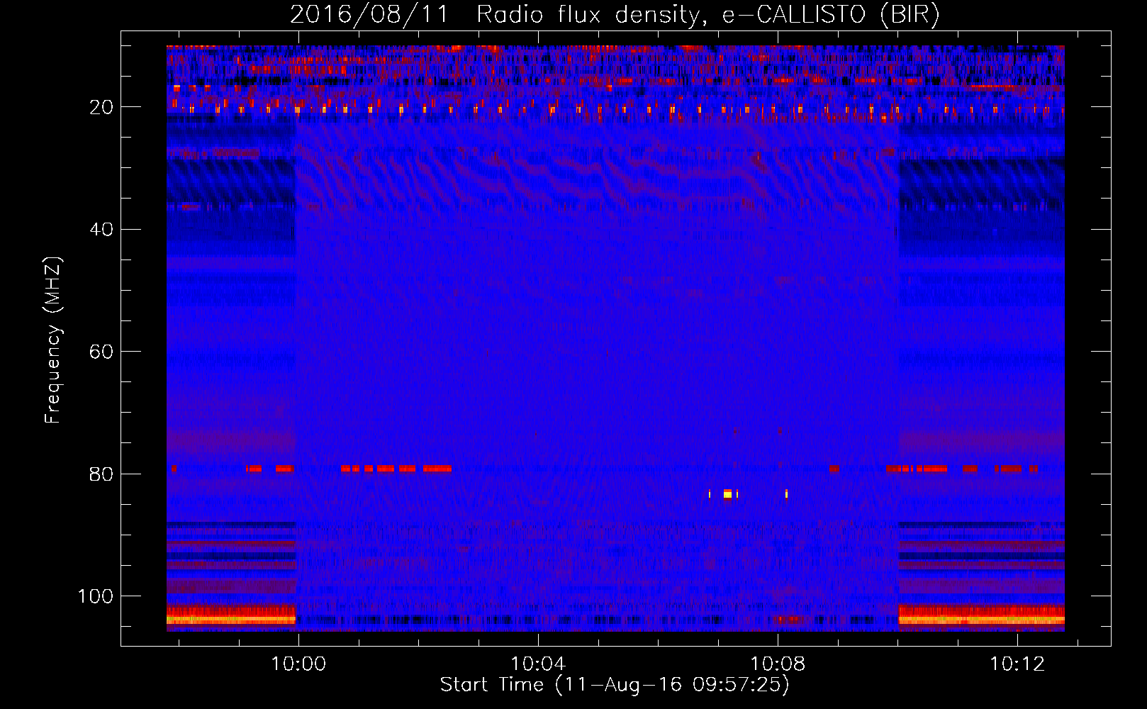This screenshot has height=709, width=1147.
Task: Click the '10:12' time tick label
Action: [1017, 664]
